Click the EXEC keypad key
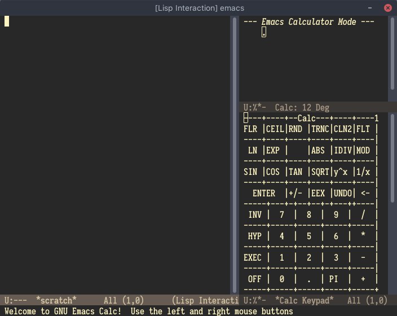Image resolution: width=397 pixels, height=316 pixels. tap(253, 258)
